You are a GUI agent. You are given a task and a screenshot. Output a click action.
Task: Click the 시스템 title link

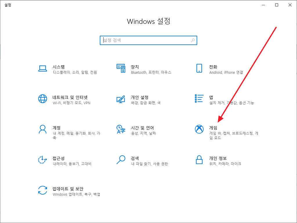click(59, 67)
